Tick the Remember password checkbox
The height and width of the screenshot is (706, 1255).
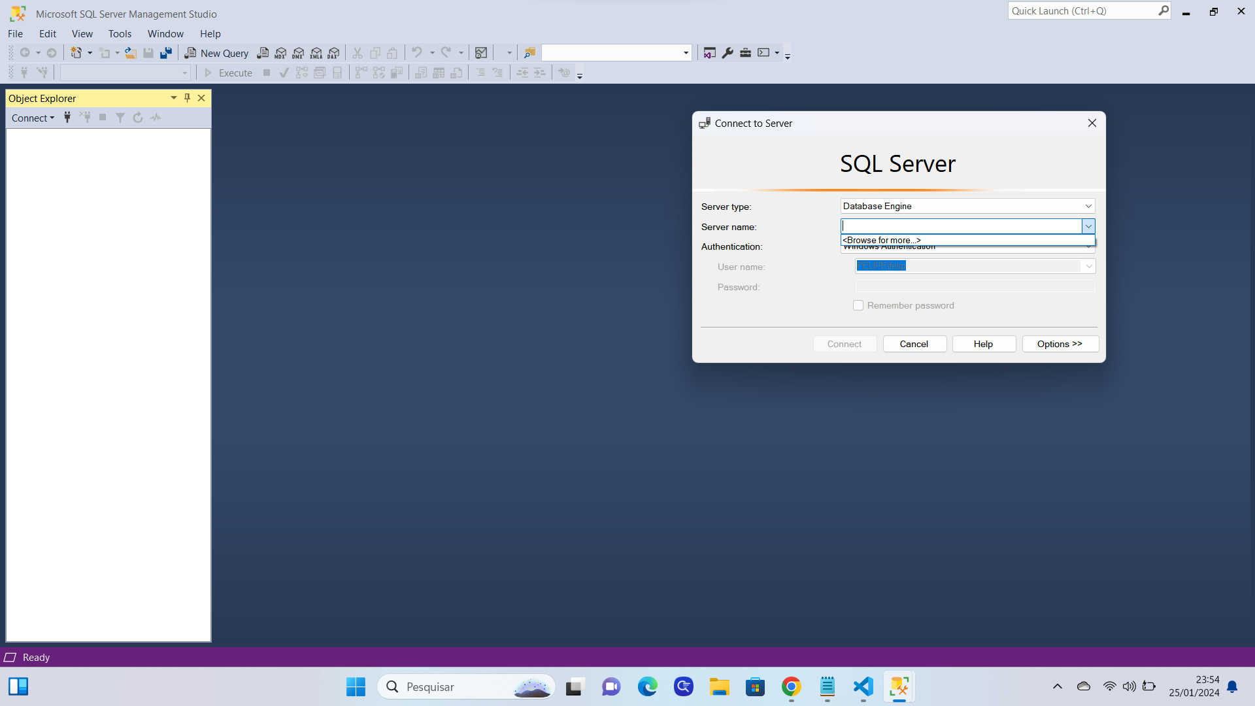pos(858,305)
